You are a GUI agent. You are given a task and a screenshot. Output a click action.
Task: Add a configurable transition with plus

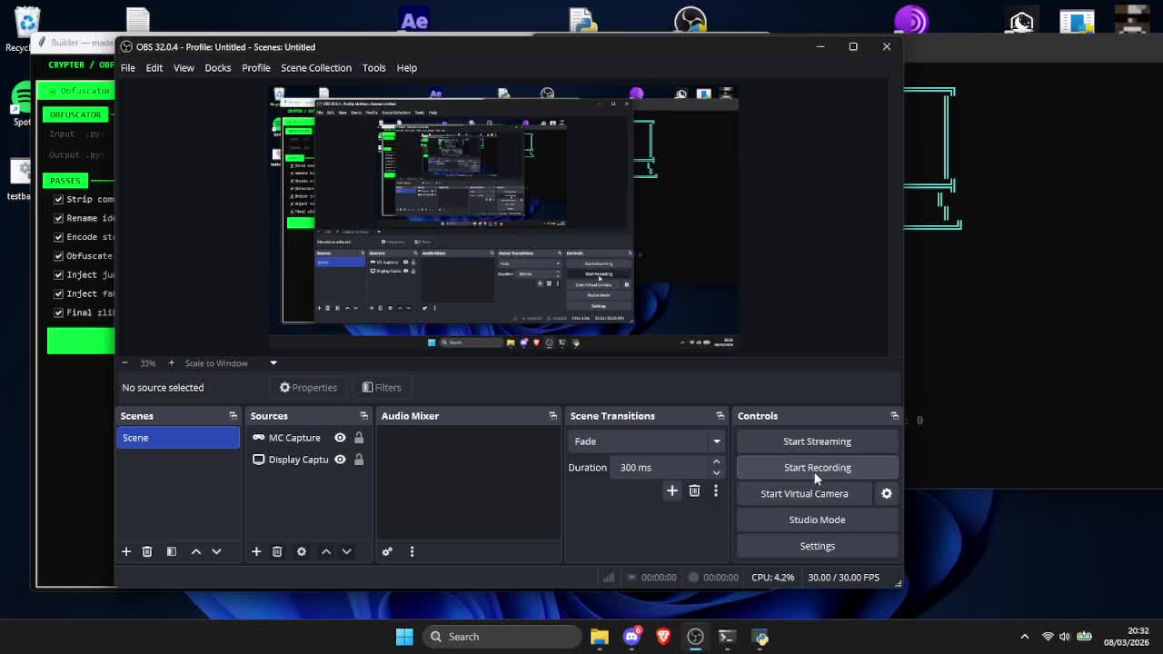672,490
